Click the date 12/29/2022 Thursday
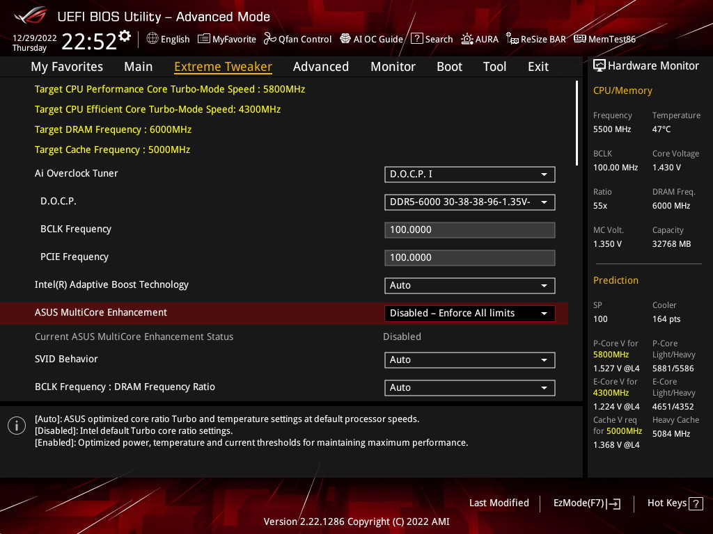Screen dimensions: 713x534 click(x=34, y=42)
